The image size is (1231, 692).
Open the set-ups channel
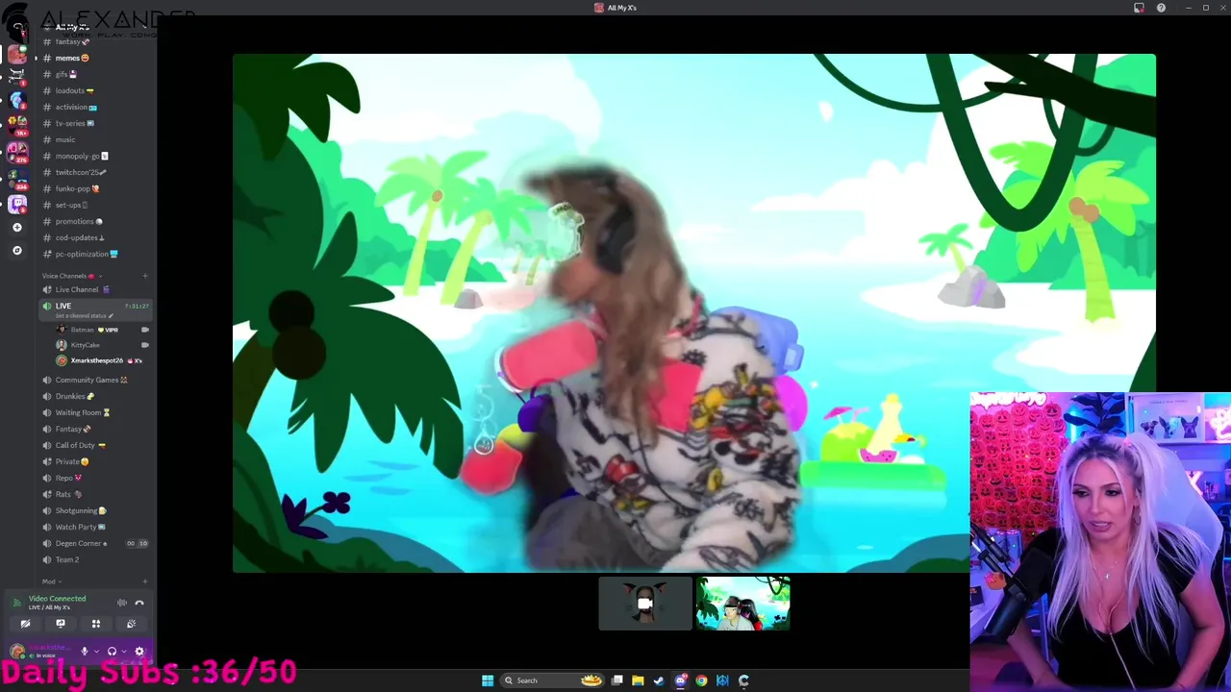(x=94, y=205)
